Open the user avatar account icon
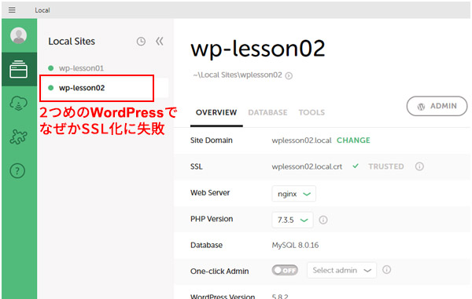The image size is (472, 299). [19, 35]
